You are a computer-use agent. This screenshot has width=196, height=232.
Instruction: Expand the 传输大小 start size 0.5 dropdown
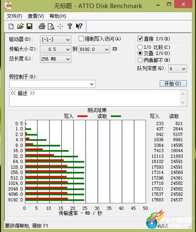(56, 49)
